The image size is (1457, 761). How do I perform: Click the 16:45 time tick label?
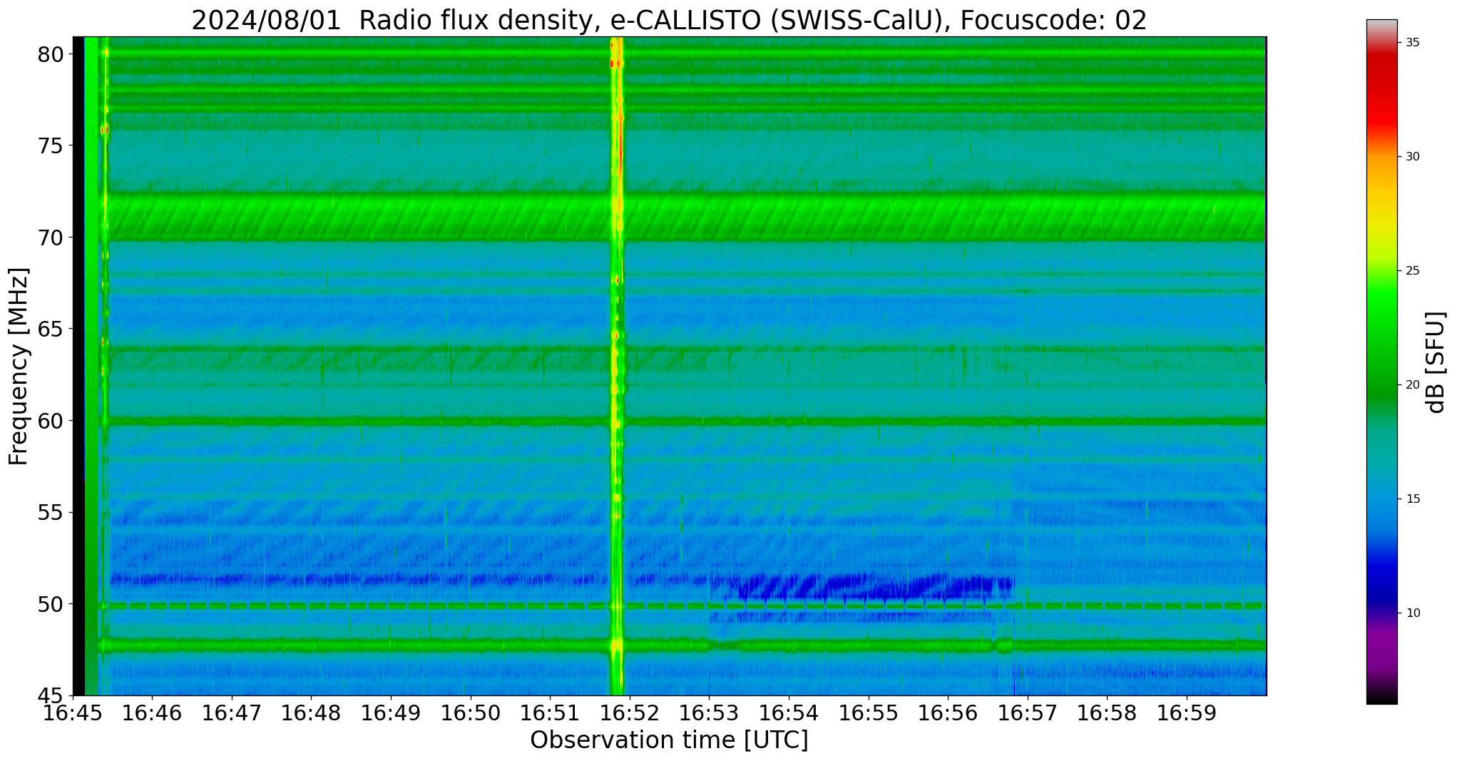click(73, 713)
